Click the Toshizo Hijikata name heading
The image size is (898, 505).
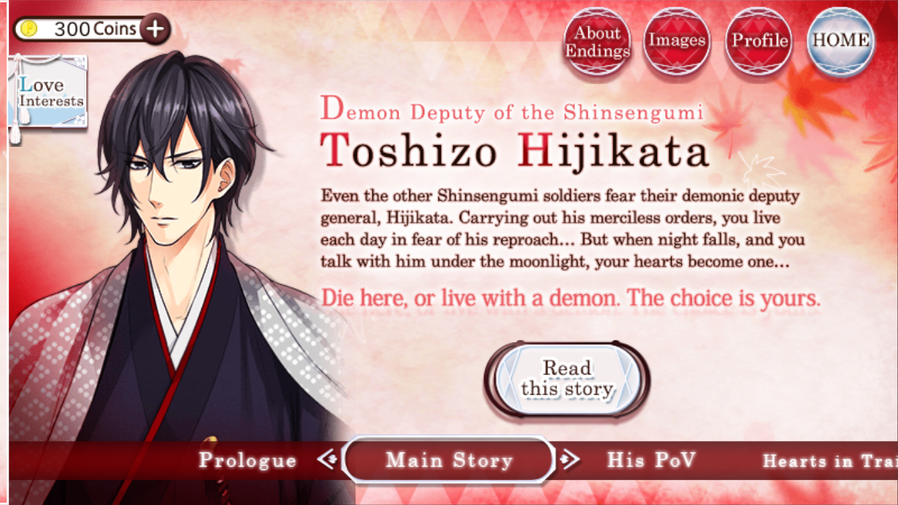click(x=515, y=149)
